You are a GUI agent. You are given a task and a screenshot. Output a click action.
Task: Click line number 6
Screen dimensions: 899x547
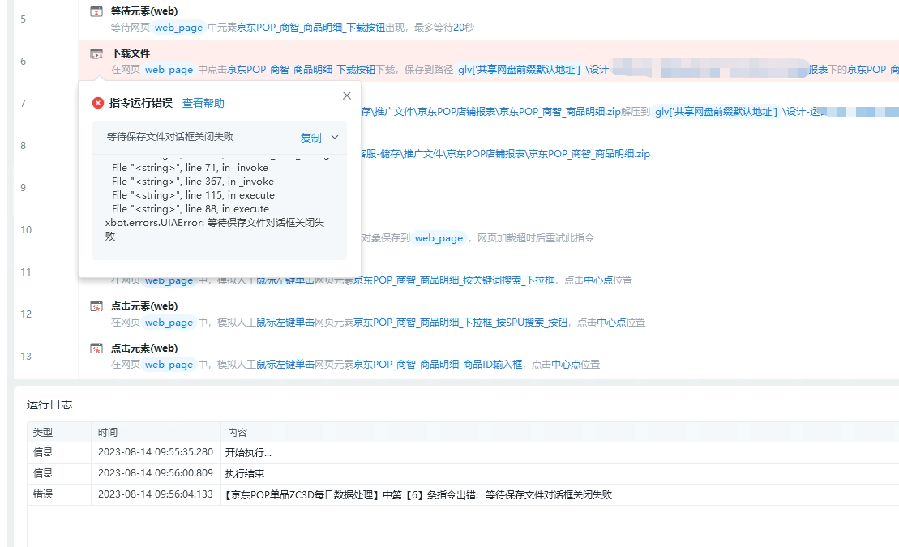pyautogui.click(x=23, y=62)
